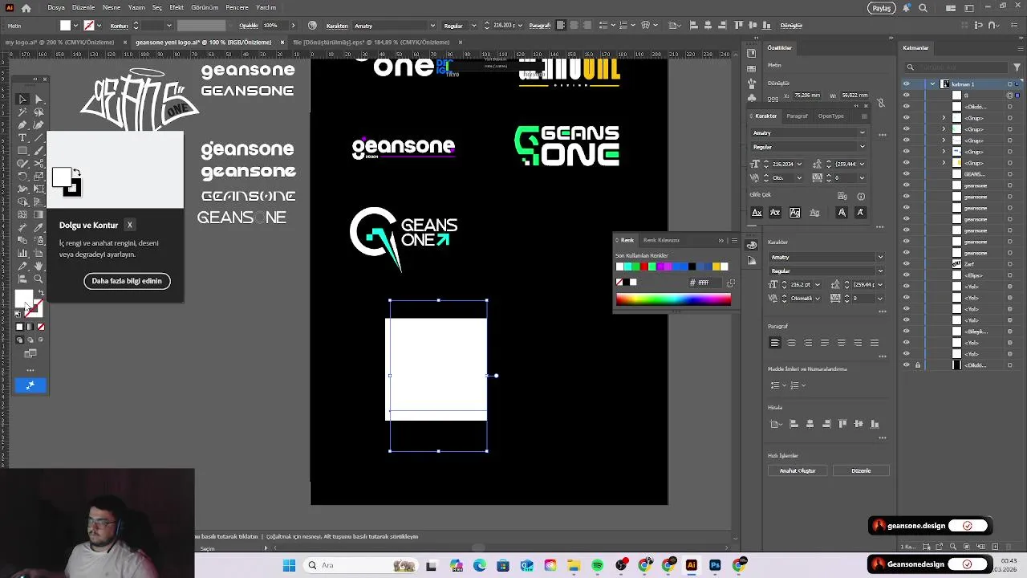Open Photoshop in taskbar
The height and width of the screenshot is (578, 1027).
[x=715, y=566]
